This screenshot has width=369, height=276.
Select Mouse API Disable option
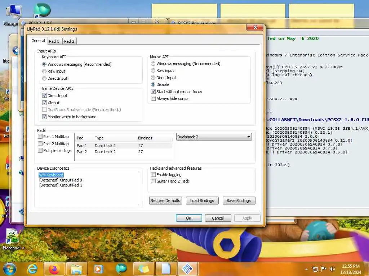160,84
